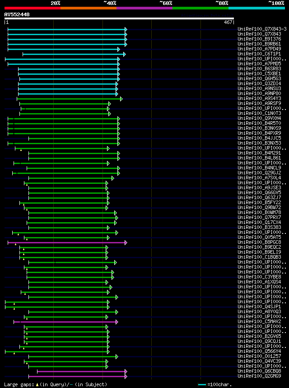The height and width of the screenshot is (388, 289).
Task: Click the purple alignment bar for C5MAV2
Action: tap(66, 322)
